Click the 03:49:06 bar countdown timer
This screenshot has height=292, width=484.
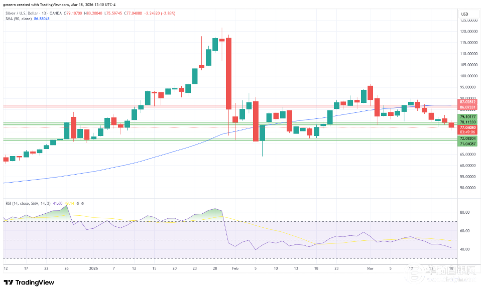point(467,132)
